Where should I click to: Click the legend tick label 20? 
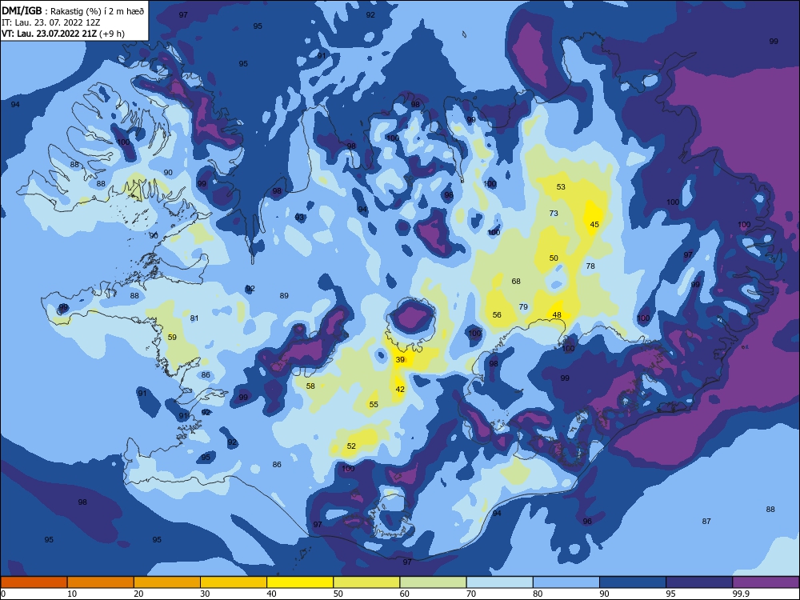pyautogui.click(x=138, y=594)
